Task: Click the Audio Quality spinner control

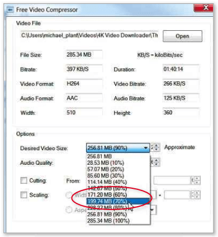Action: coord(155,162)
